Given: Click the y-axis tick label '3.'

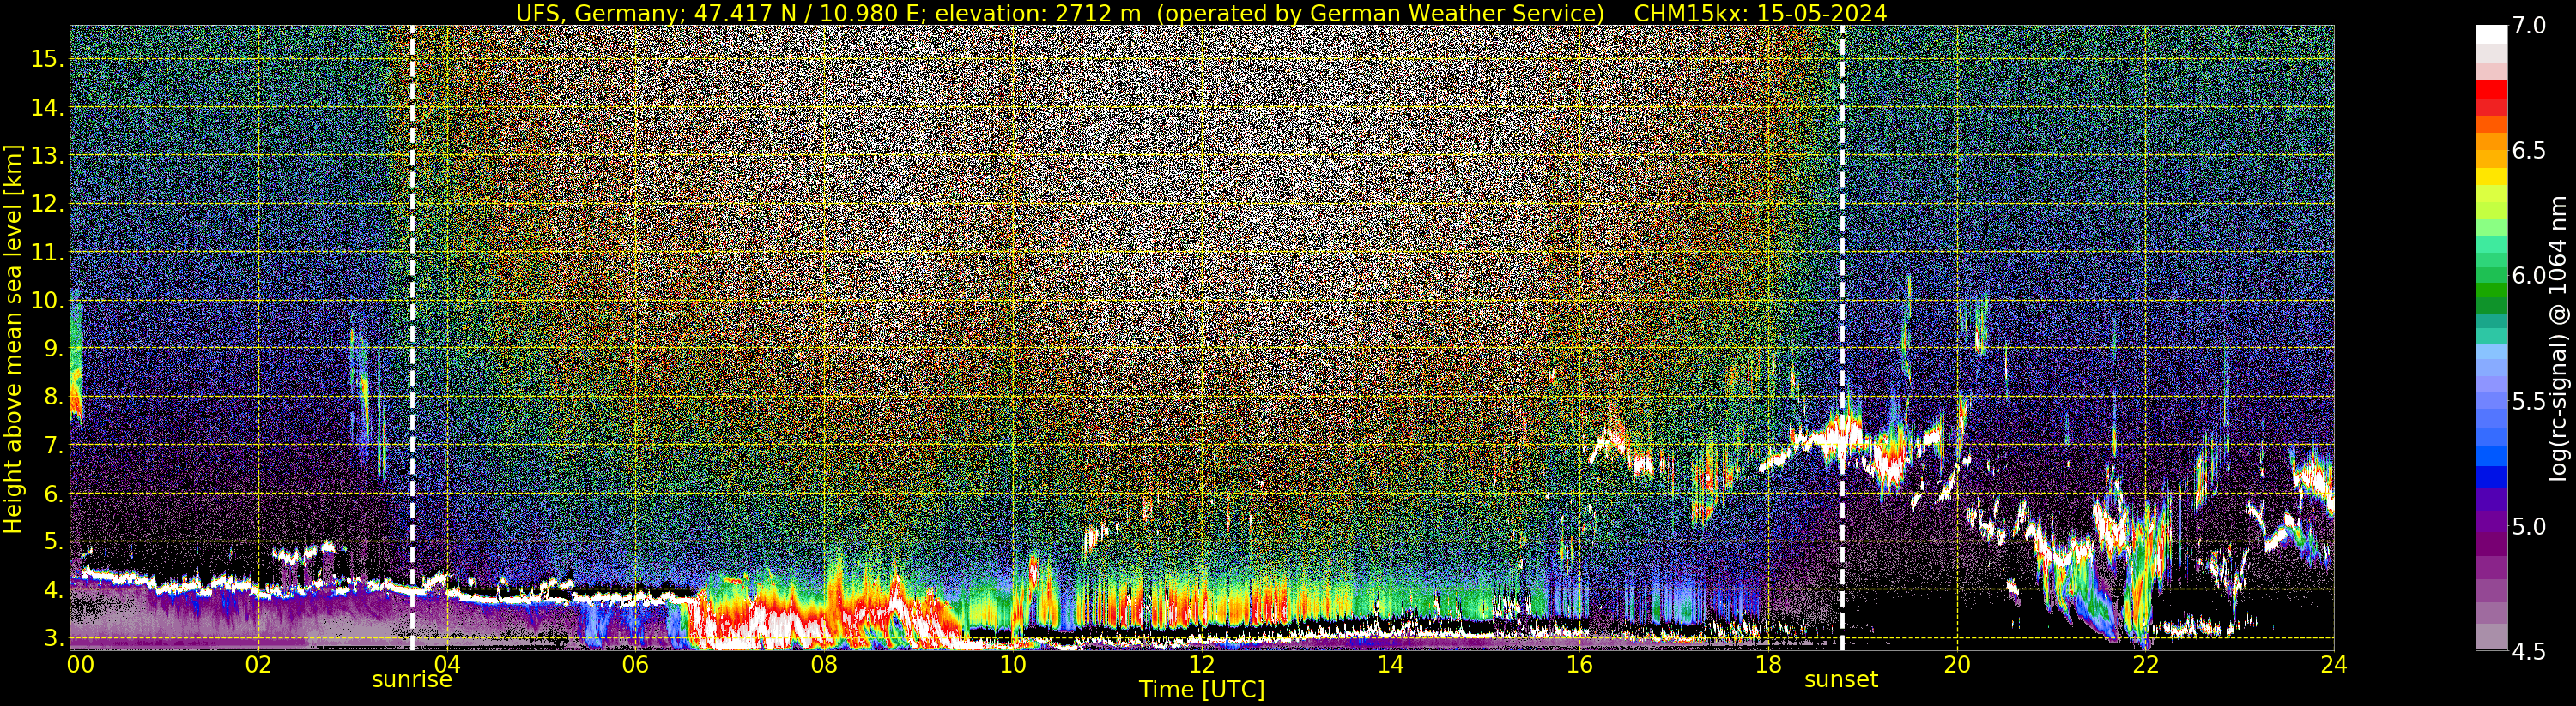Looking at the screenshot, I should click(x=54, y=638).
